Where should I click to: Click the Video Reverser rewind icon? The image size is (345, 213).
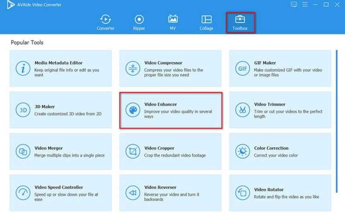(x=132, y=193)
